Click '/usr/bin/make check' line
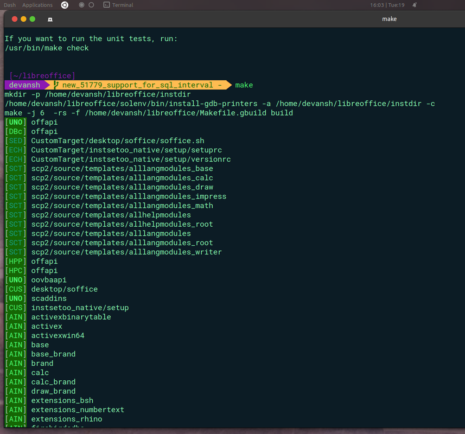 click(47, 48)
